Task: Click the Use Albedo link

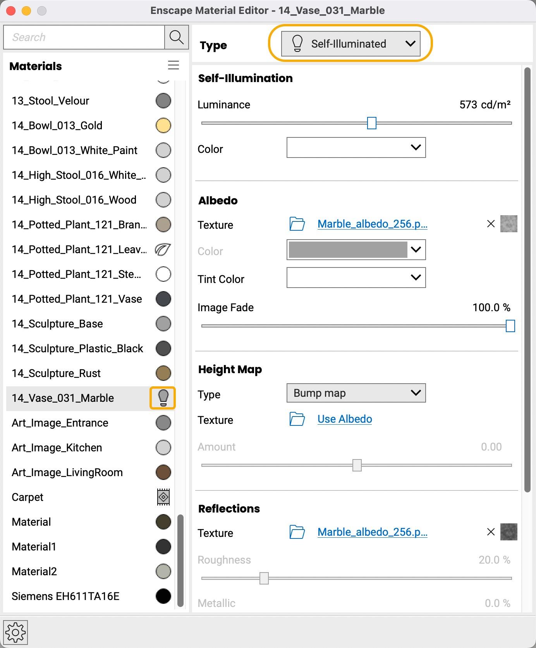Action: coord(345,419)
